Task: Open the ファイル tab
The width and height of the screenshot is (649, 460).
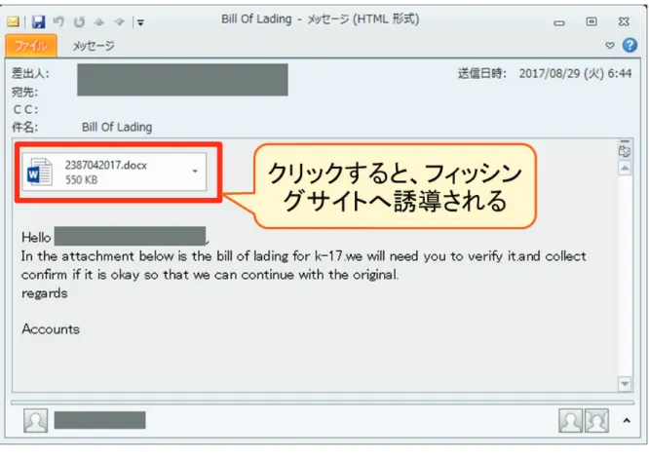Action: click(31, 46)
